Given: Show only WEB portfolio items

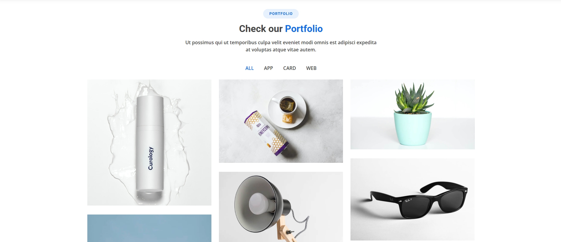Looking at the screenshot, I should (x=311, y=68).
